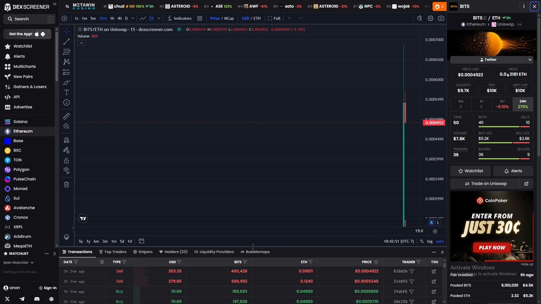Select the 6H price change interval
Screen dimensions: 541x304
point(503,104)
